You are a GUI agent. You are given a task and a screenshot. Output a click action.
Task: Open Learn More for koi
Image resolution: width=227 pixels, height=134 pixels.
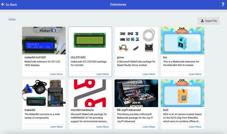tap(195, 74)
